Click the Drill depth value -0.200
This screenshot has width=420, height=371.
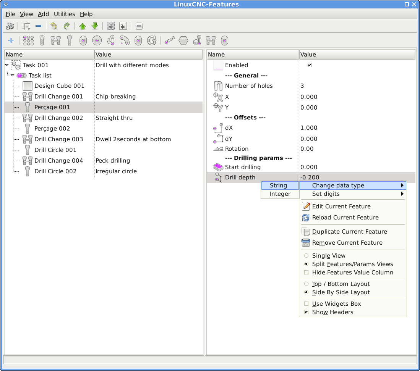310,177
